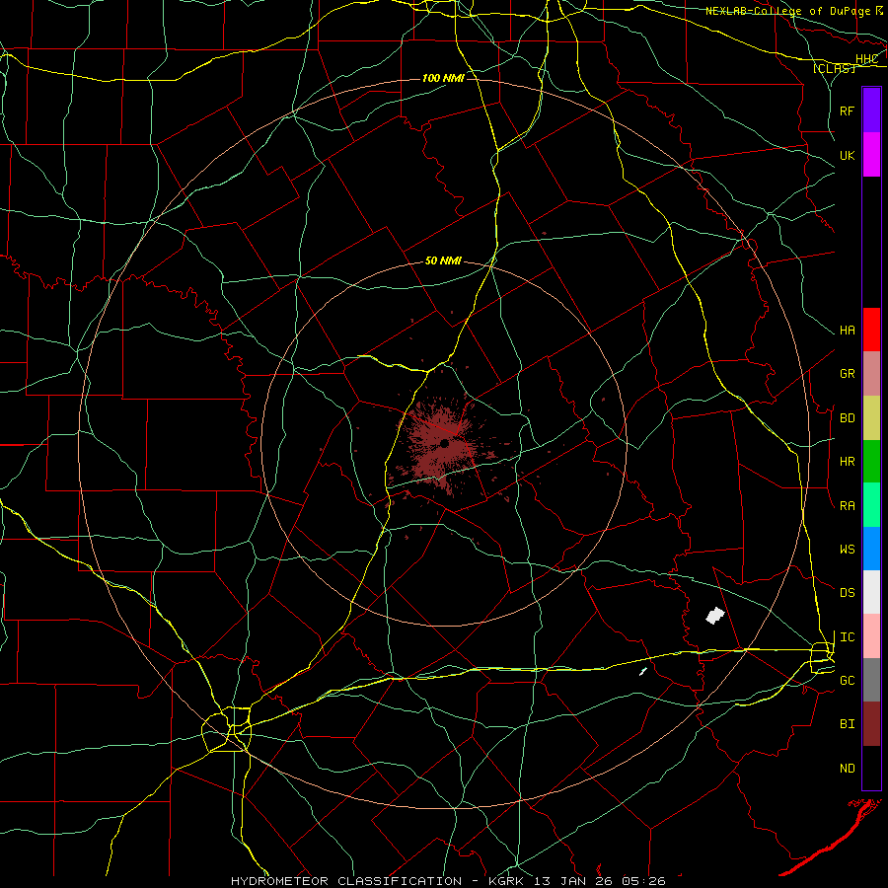Click the "GC" legend label
Screen dimensions: 888x888
(847, 681)
